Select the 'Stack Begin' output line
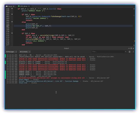 tap(29, 80)
